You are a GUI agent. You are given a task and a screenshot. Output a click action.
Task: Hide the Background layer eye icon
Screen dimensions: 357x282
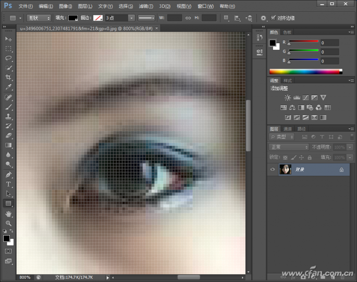(x=273, y=169)
